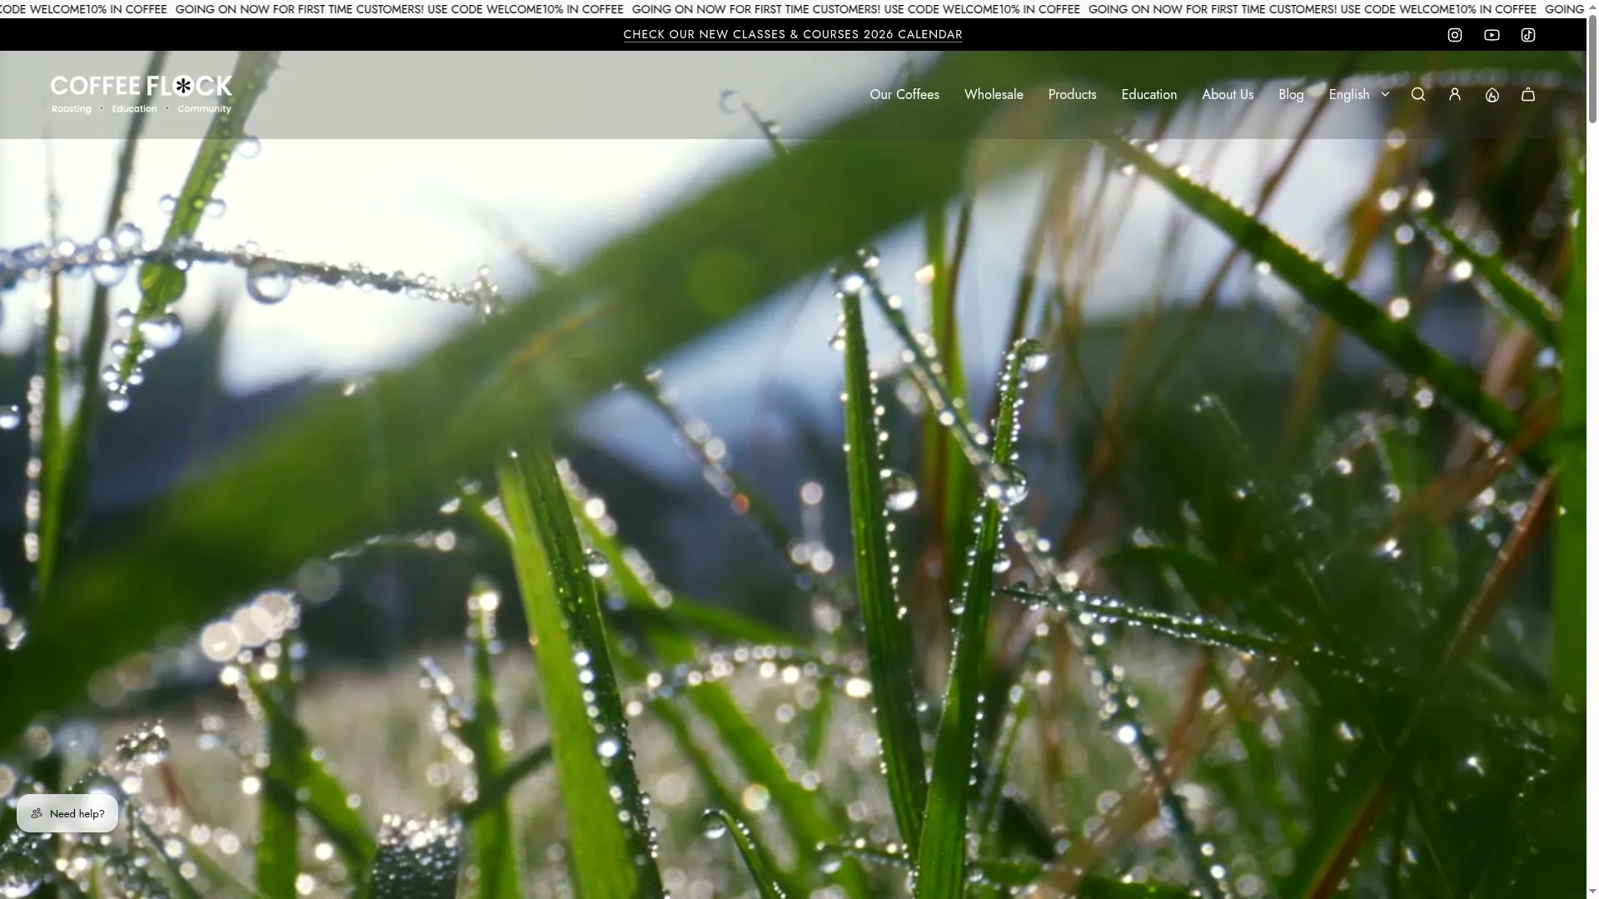Click the Need help? chat button
Image resolution: width=1599 pixels, height=899 pixels.
67,813
